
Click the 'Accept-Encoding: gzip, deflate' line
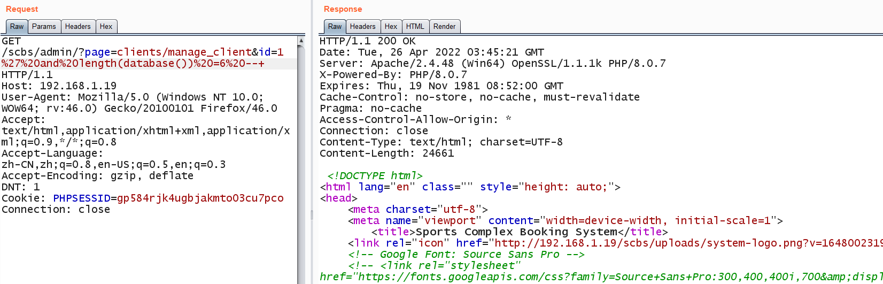click(x=97, y=176)
